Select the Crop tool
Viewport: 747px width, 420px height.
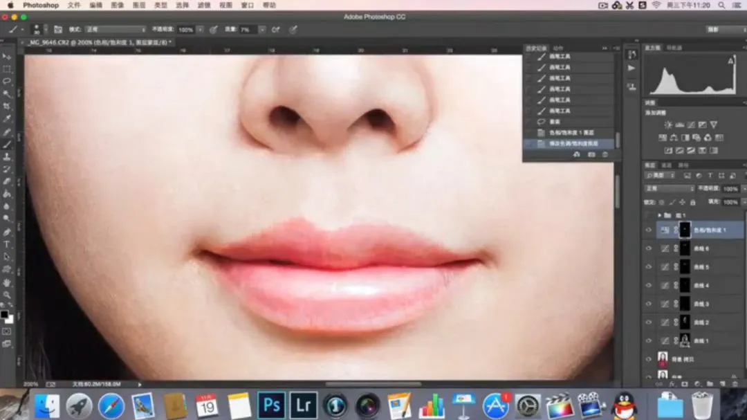[7, 107]
